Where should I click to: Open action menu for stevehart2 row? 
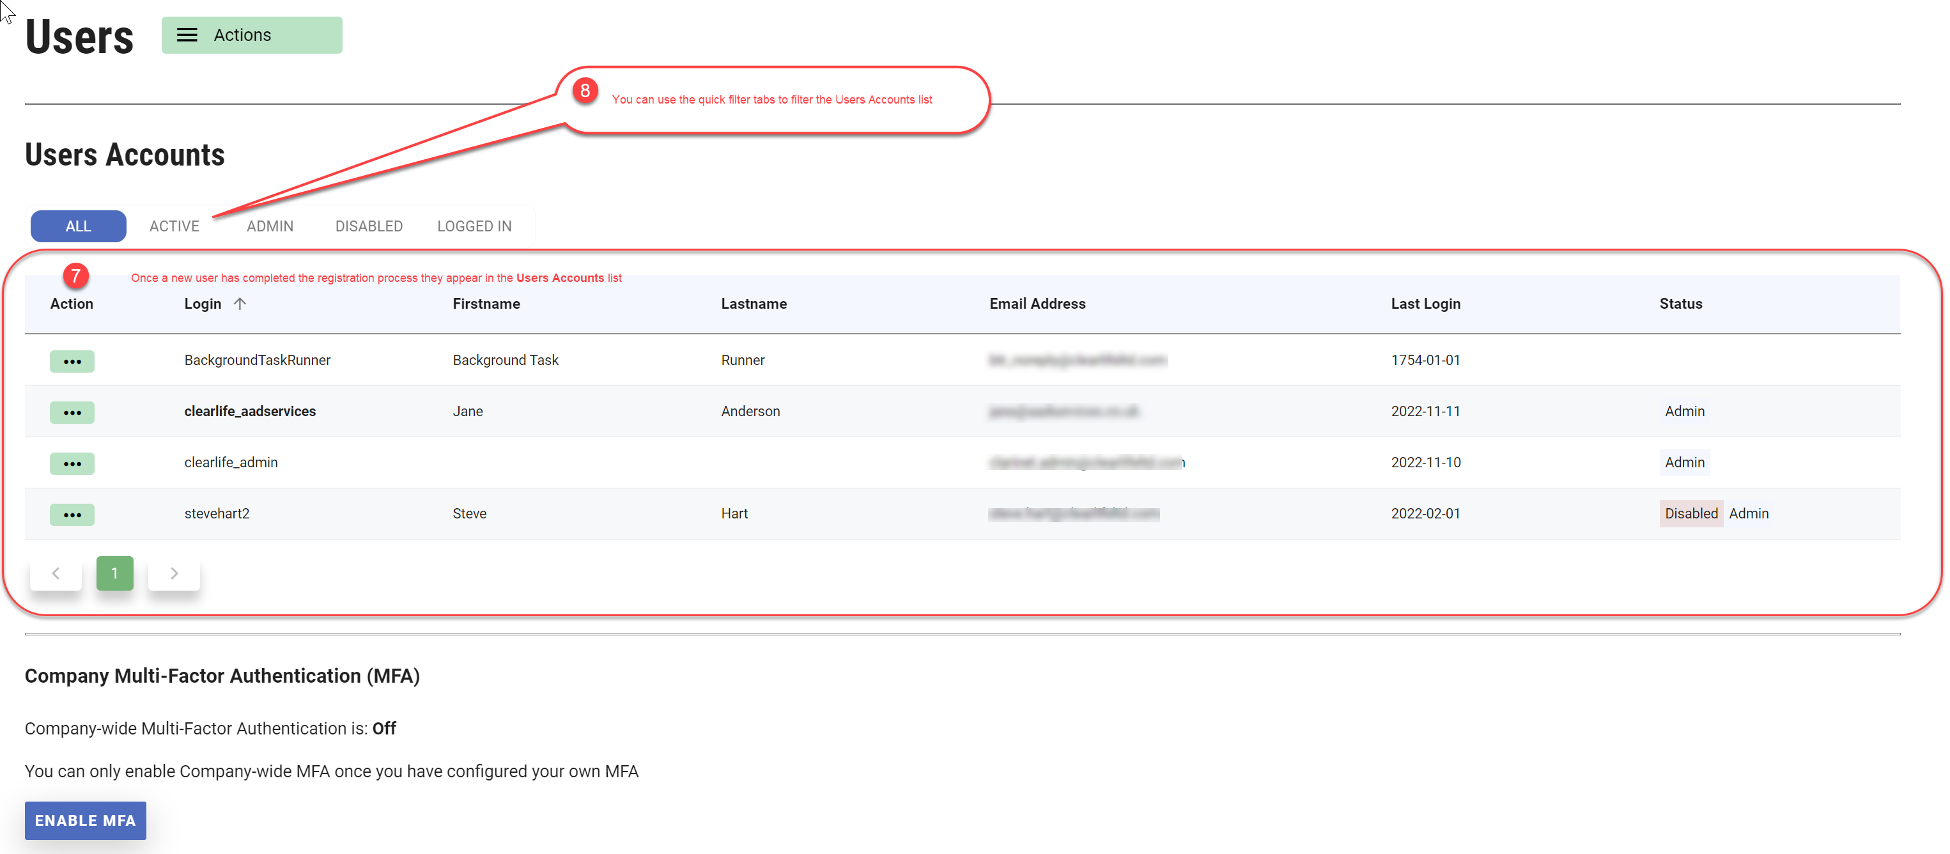(72, 514)
